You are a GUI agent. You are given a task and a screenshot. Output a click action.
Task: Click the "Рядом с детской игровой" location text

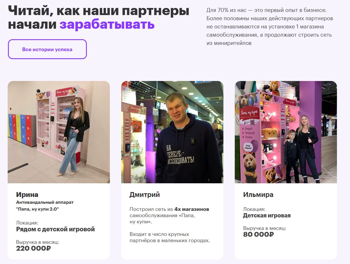pyautogui.click(x=55, y=229)
